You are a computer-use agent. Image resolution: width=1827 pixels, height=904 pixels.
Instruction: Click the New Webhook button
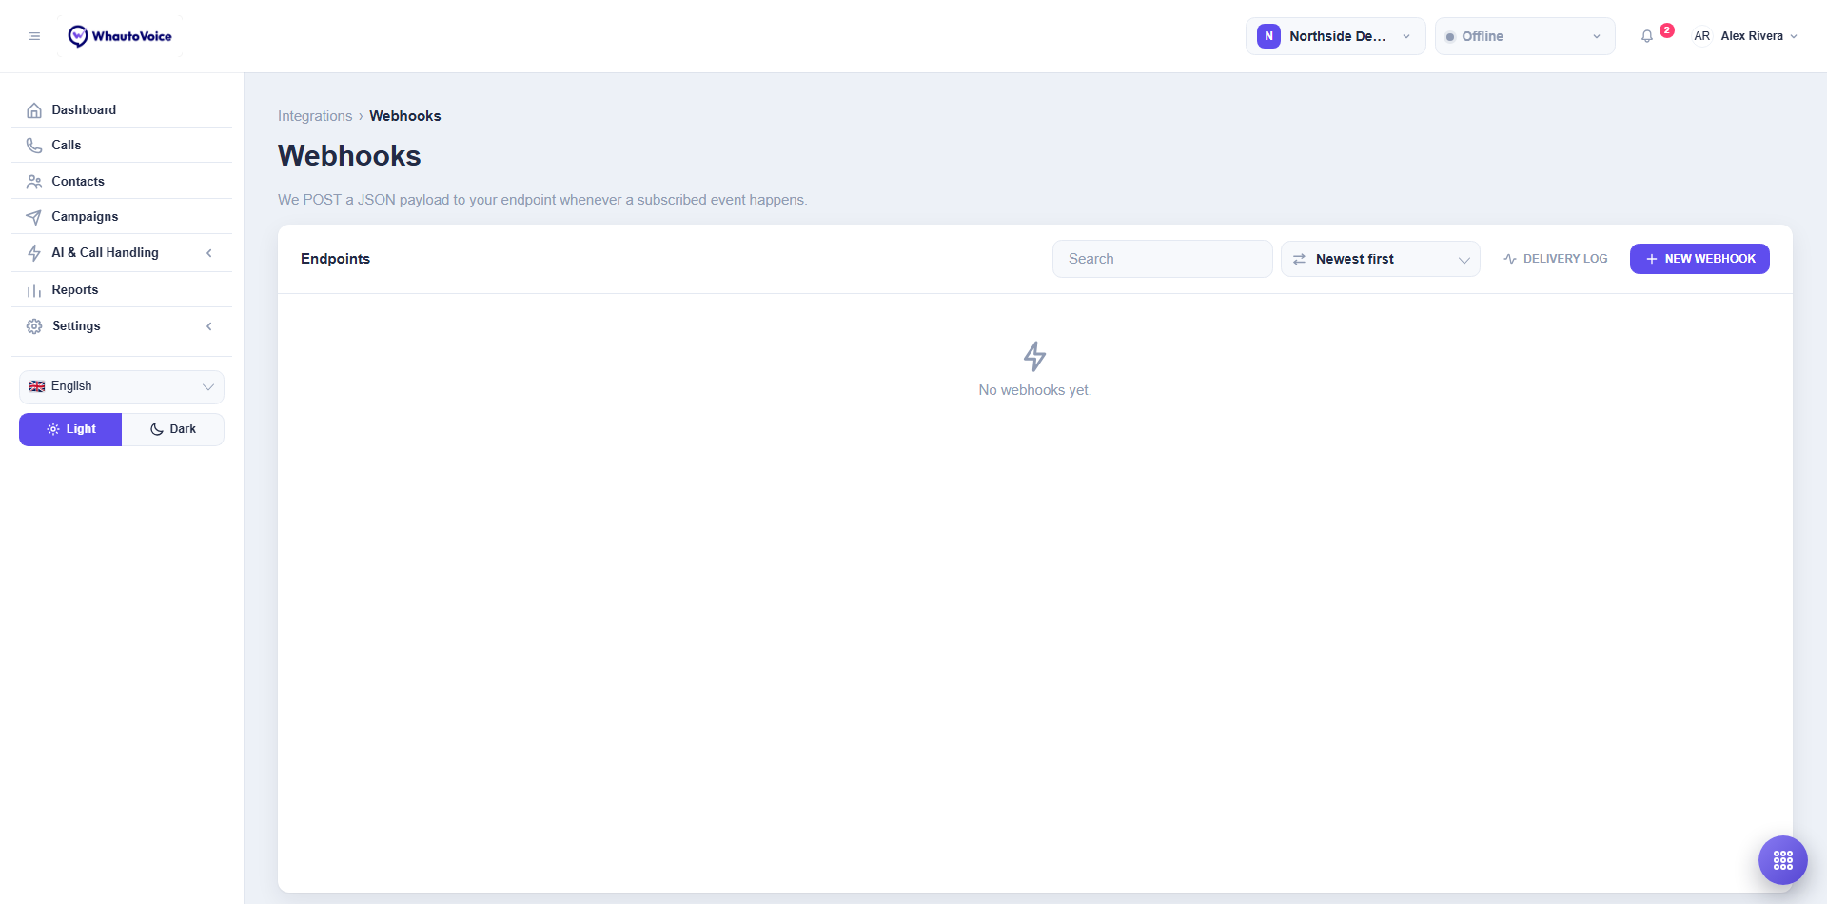(x=1699, y=259)
